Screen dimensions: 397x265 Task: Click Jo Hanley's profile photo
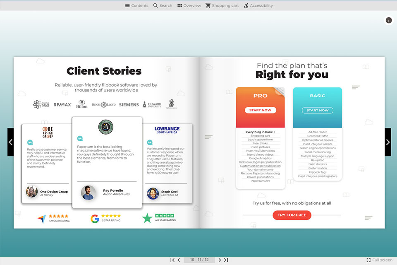tap(32, 192)
